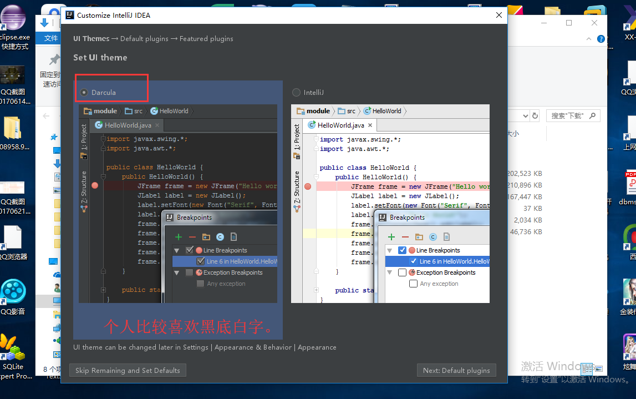Switch Explorer to large icons view
Image resolution: width=636 pixels, height=399 pixels.
[599, 368]
